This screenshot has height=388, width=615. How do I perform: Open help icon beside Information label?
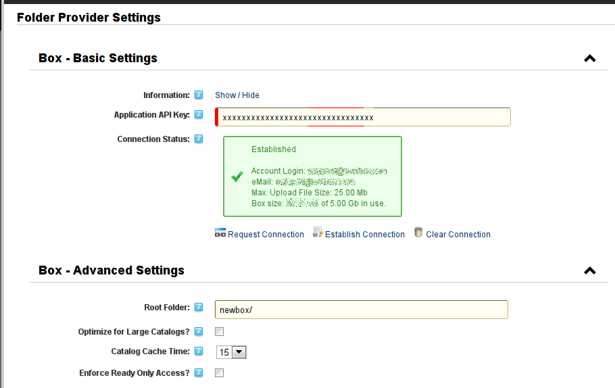tap(199, 95)
